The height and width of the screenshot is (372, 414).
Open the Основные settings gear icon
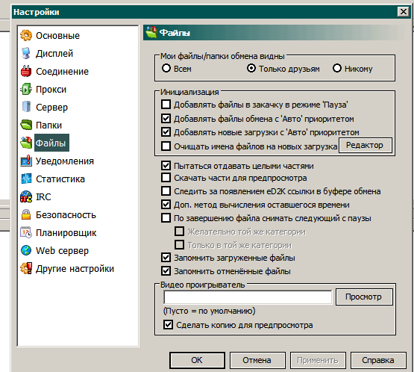click(26, 35)
